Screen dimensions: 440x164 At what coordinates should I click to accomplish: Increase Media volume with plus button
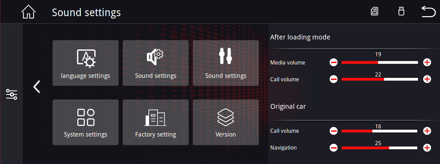pos(427,62)
